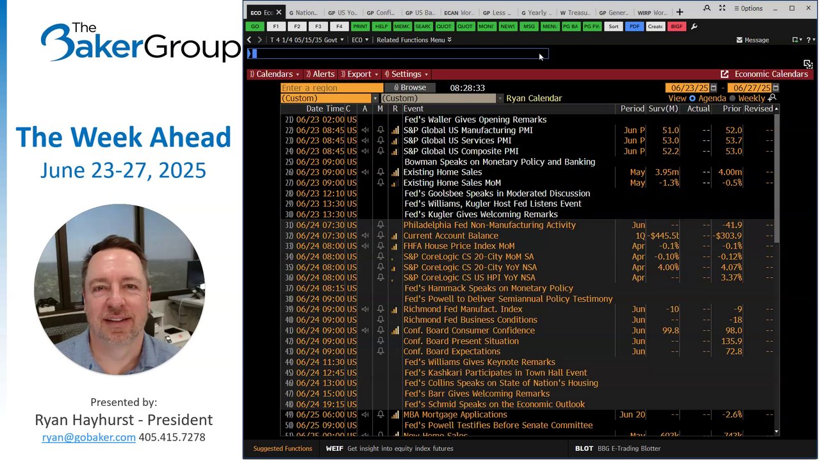Click bell icon for Richmond Fed Manufact. Index
The width and height of the screenshot is (820, 461).
[x=380, y=309]
